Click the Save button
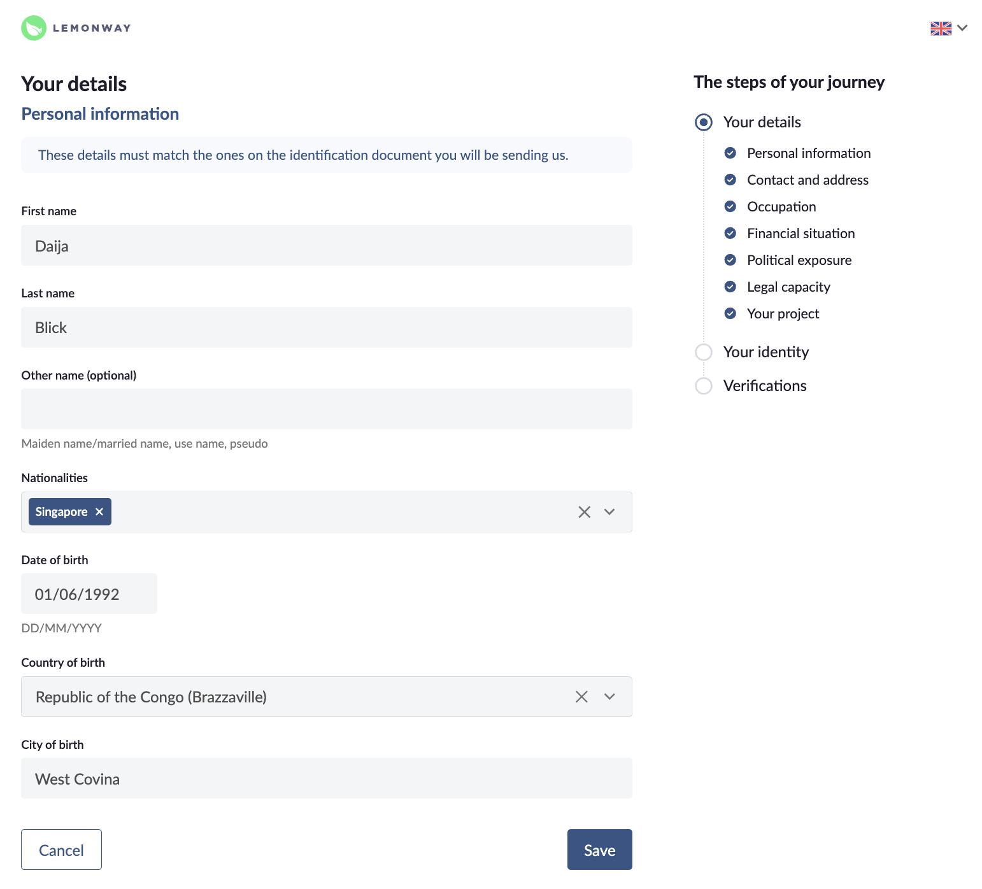982x889 pixels. point(600,850)
